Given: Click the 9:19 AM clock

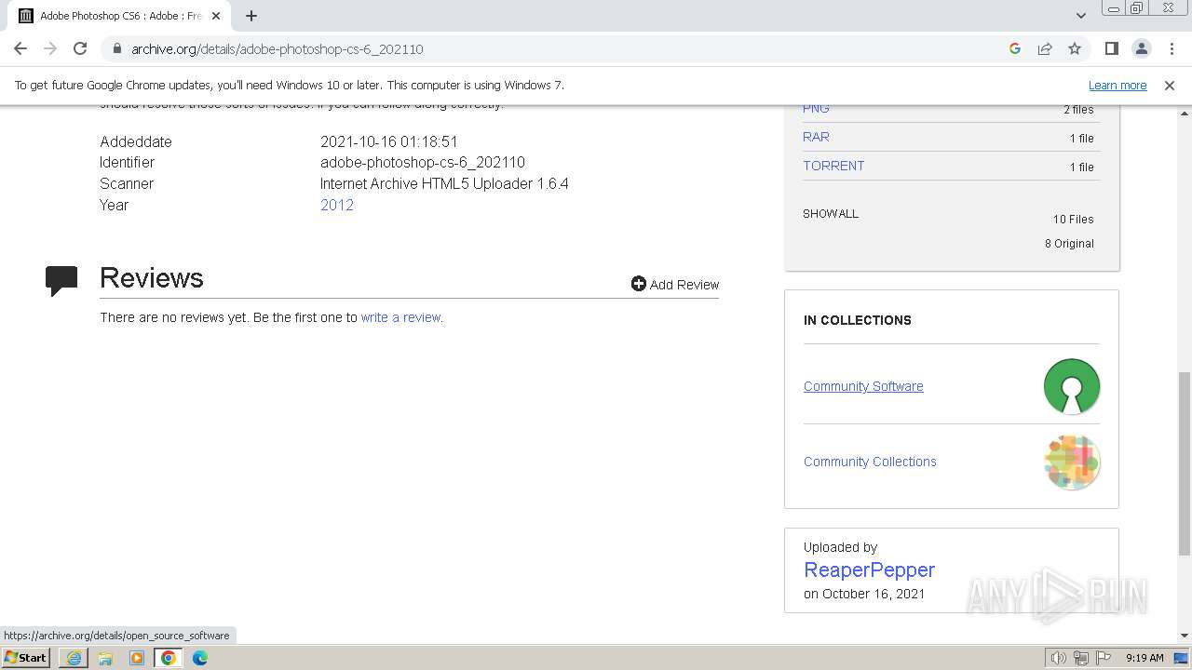Looking at the screenshot, I should coord(1145,658).
